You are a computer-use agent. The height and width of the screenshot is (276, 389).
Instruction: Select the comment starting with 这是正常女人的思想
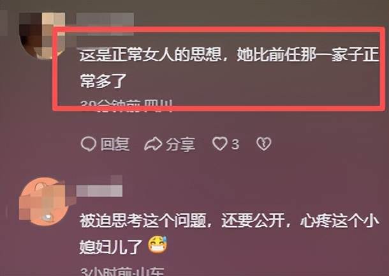pyautogui.click(x=229, y=68)
